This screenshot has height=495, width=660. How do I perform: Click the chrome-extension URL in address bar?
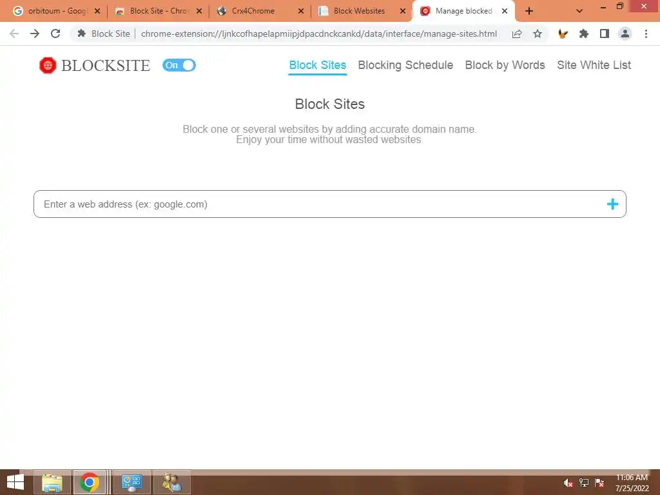pos(318,34)
